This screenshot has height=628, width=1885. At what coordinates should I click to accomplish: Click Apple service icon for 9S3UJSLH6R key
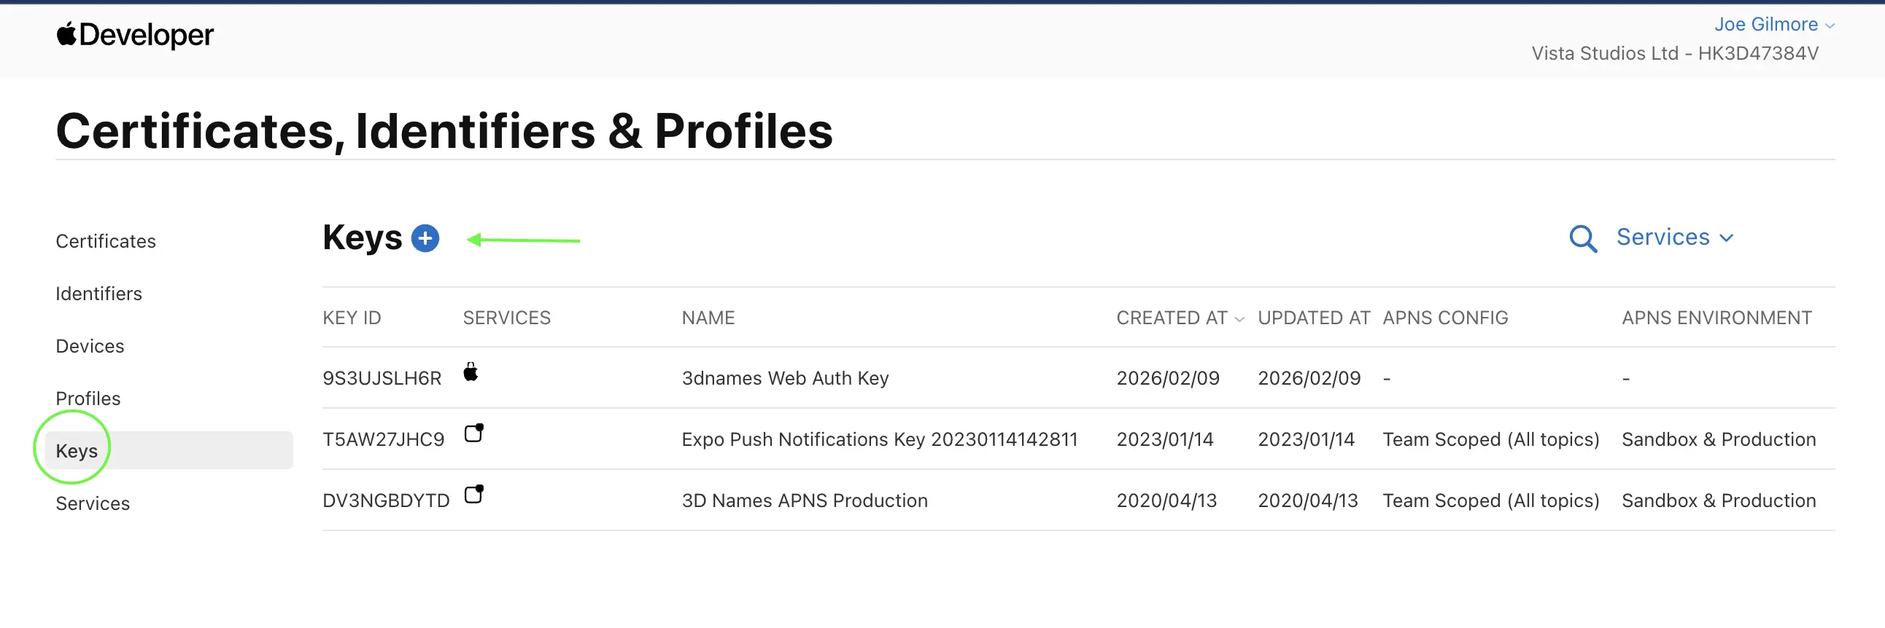pos(471,372)
